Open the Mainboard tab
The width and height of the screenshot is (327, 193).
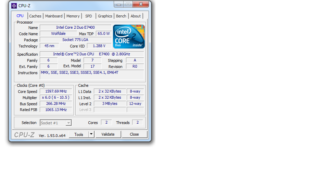54,16
